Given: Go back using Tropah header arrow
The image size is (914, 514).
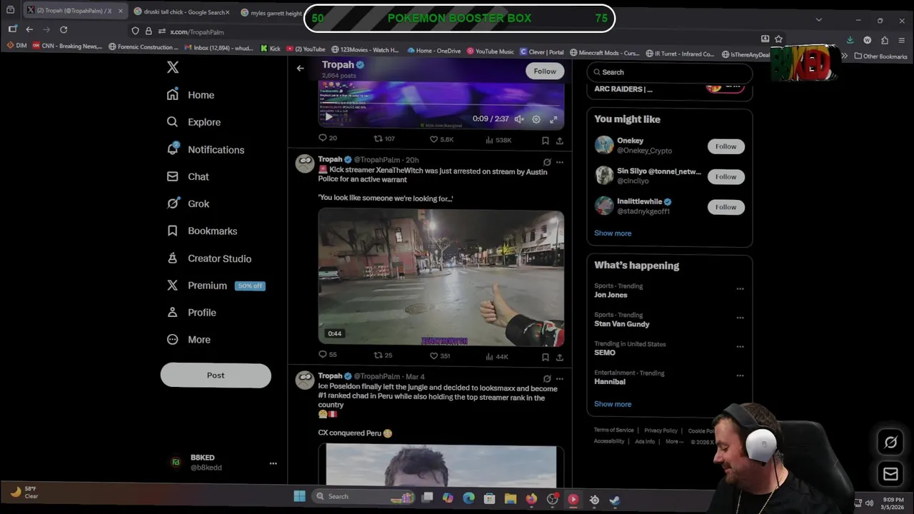Looking at the screenshot, I should (300, 68).
